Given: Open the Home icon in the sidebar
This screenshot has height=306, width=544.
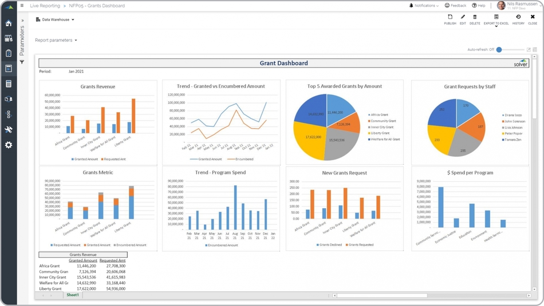Looking at the screenshot, I should 9,23.
